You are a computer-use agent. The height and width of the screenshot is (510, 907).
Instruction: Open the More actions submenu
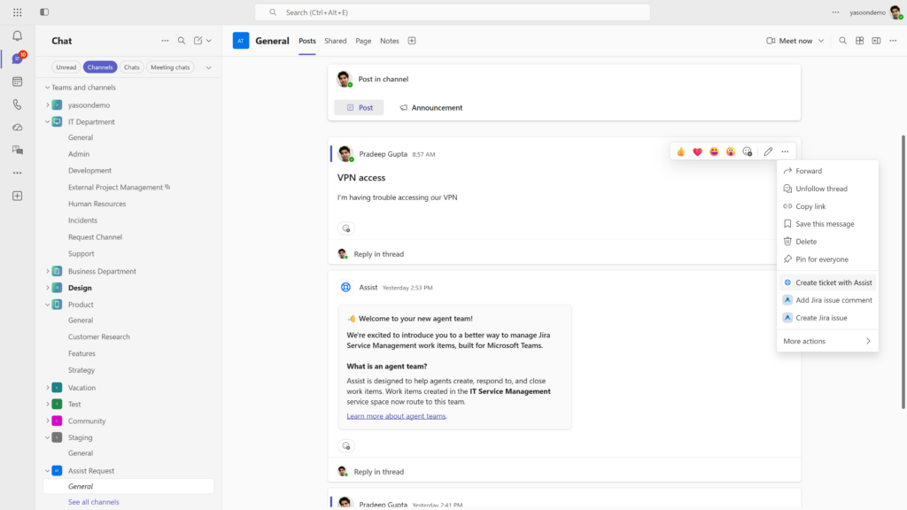point(827,341)
